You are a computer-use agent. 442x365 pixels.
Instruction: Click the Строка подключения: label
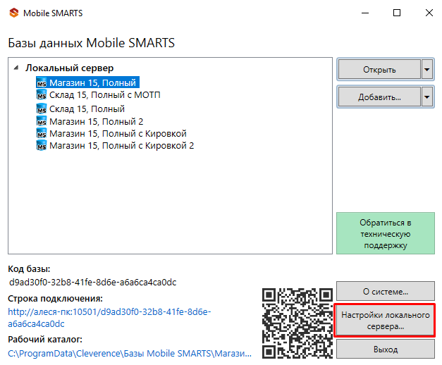[55, 299]
